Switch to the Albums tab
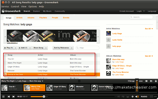This screenshot has width=158, height=99. 31,18
